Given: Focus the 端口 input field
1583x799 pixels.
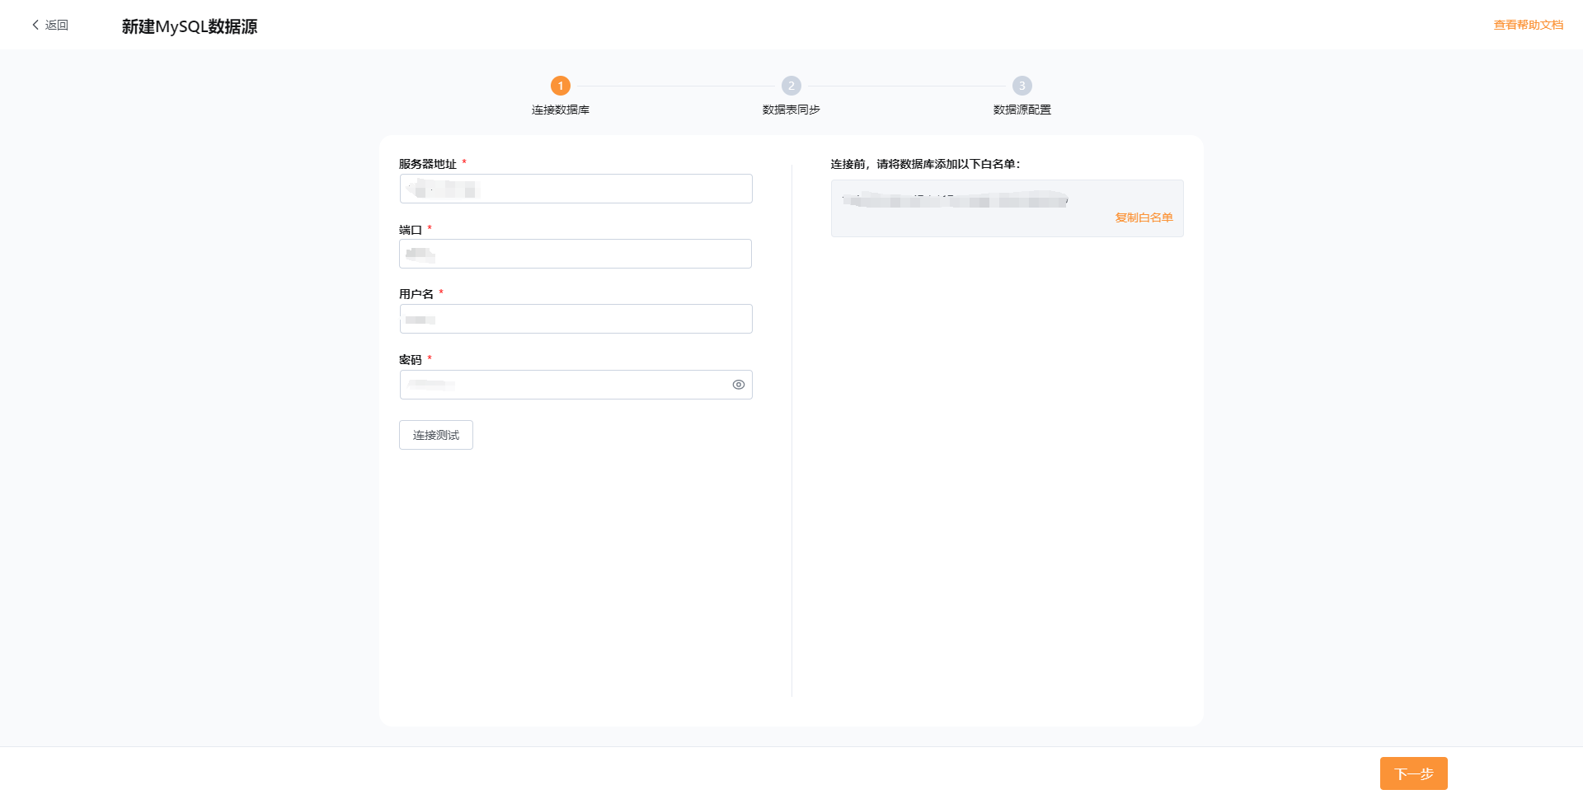Looking at the screenshot, I should 575,254.
